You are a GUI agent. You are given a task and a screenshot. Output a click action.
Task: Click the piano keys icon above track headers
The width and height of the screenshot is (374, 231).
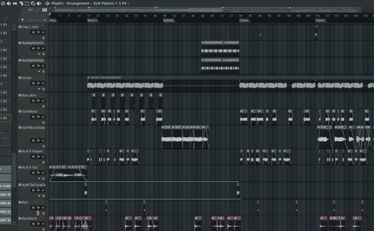coord(44,10)
